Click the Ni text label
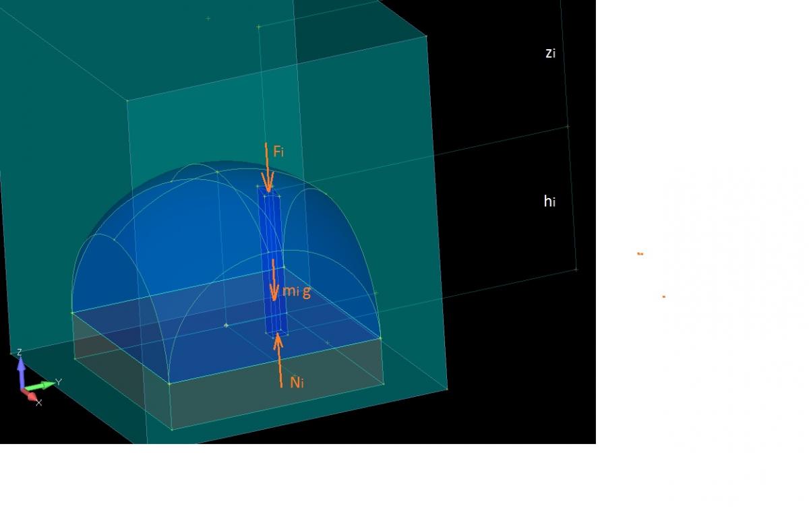The height and width of the screenshot is (512, 809). click(x=297, y=383)
